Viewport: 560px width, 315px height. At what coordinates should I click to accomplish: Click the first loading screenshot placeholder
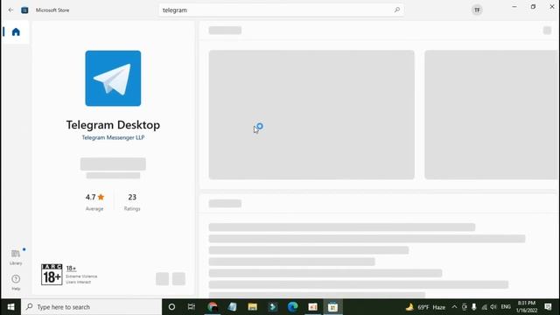311,115
